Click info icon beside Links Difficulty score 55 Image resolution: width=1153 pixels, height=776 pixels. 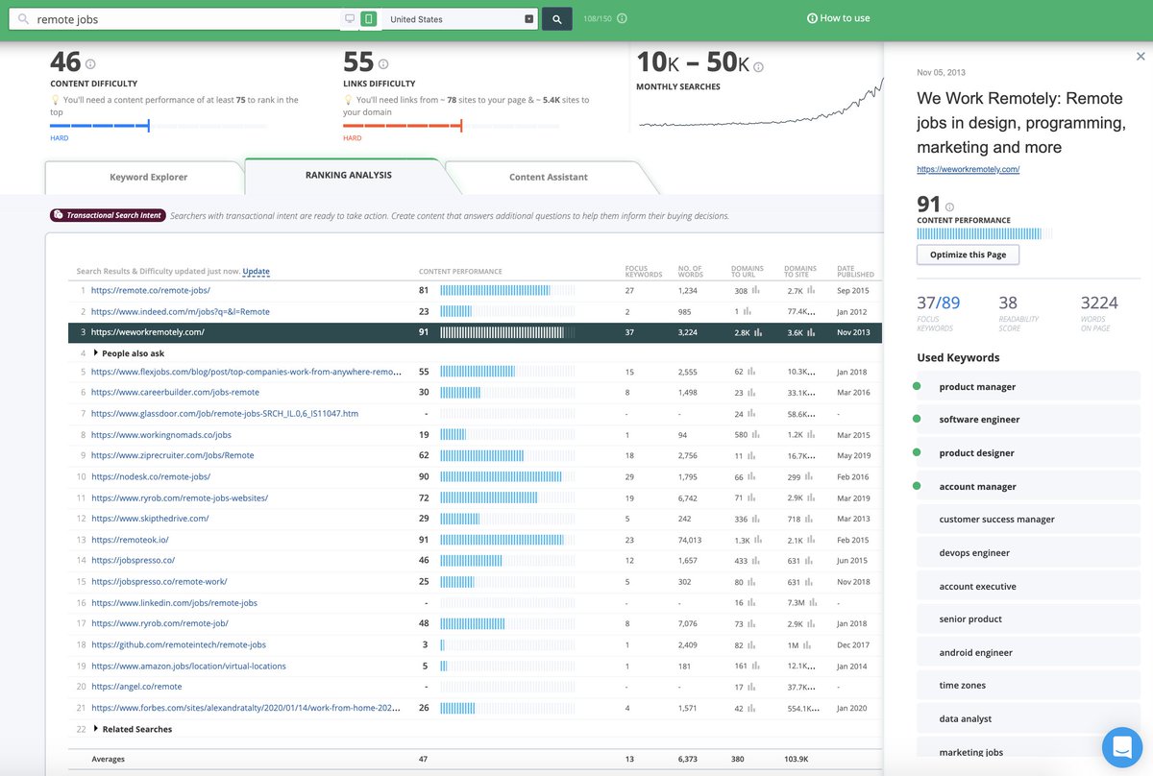point(383,64)
